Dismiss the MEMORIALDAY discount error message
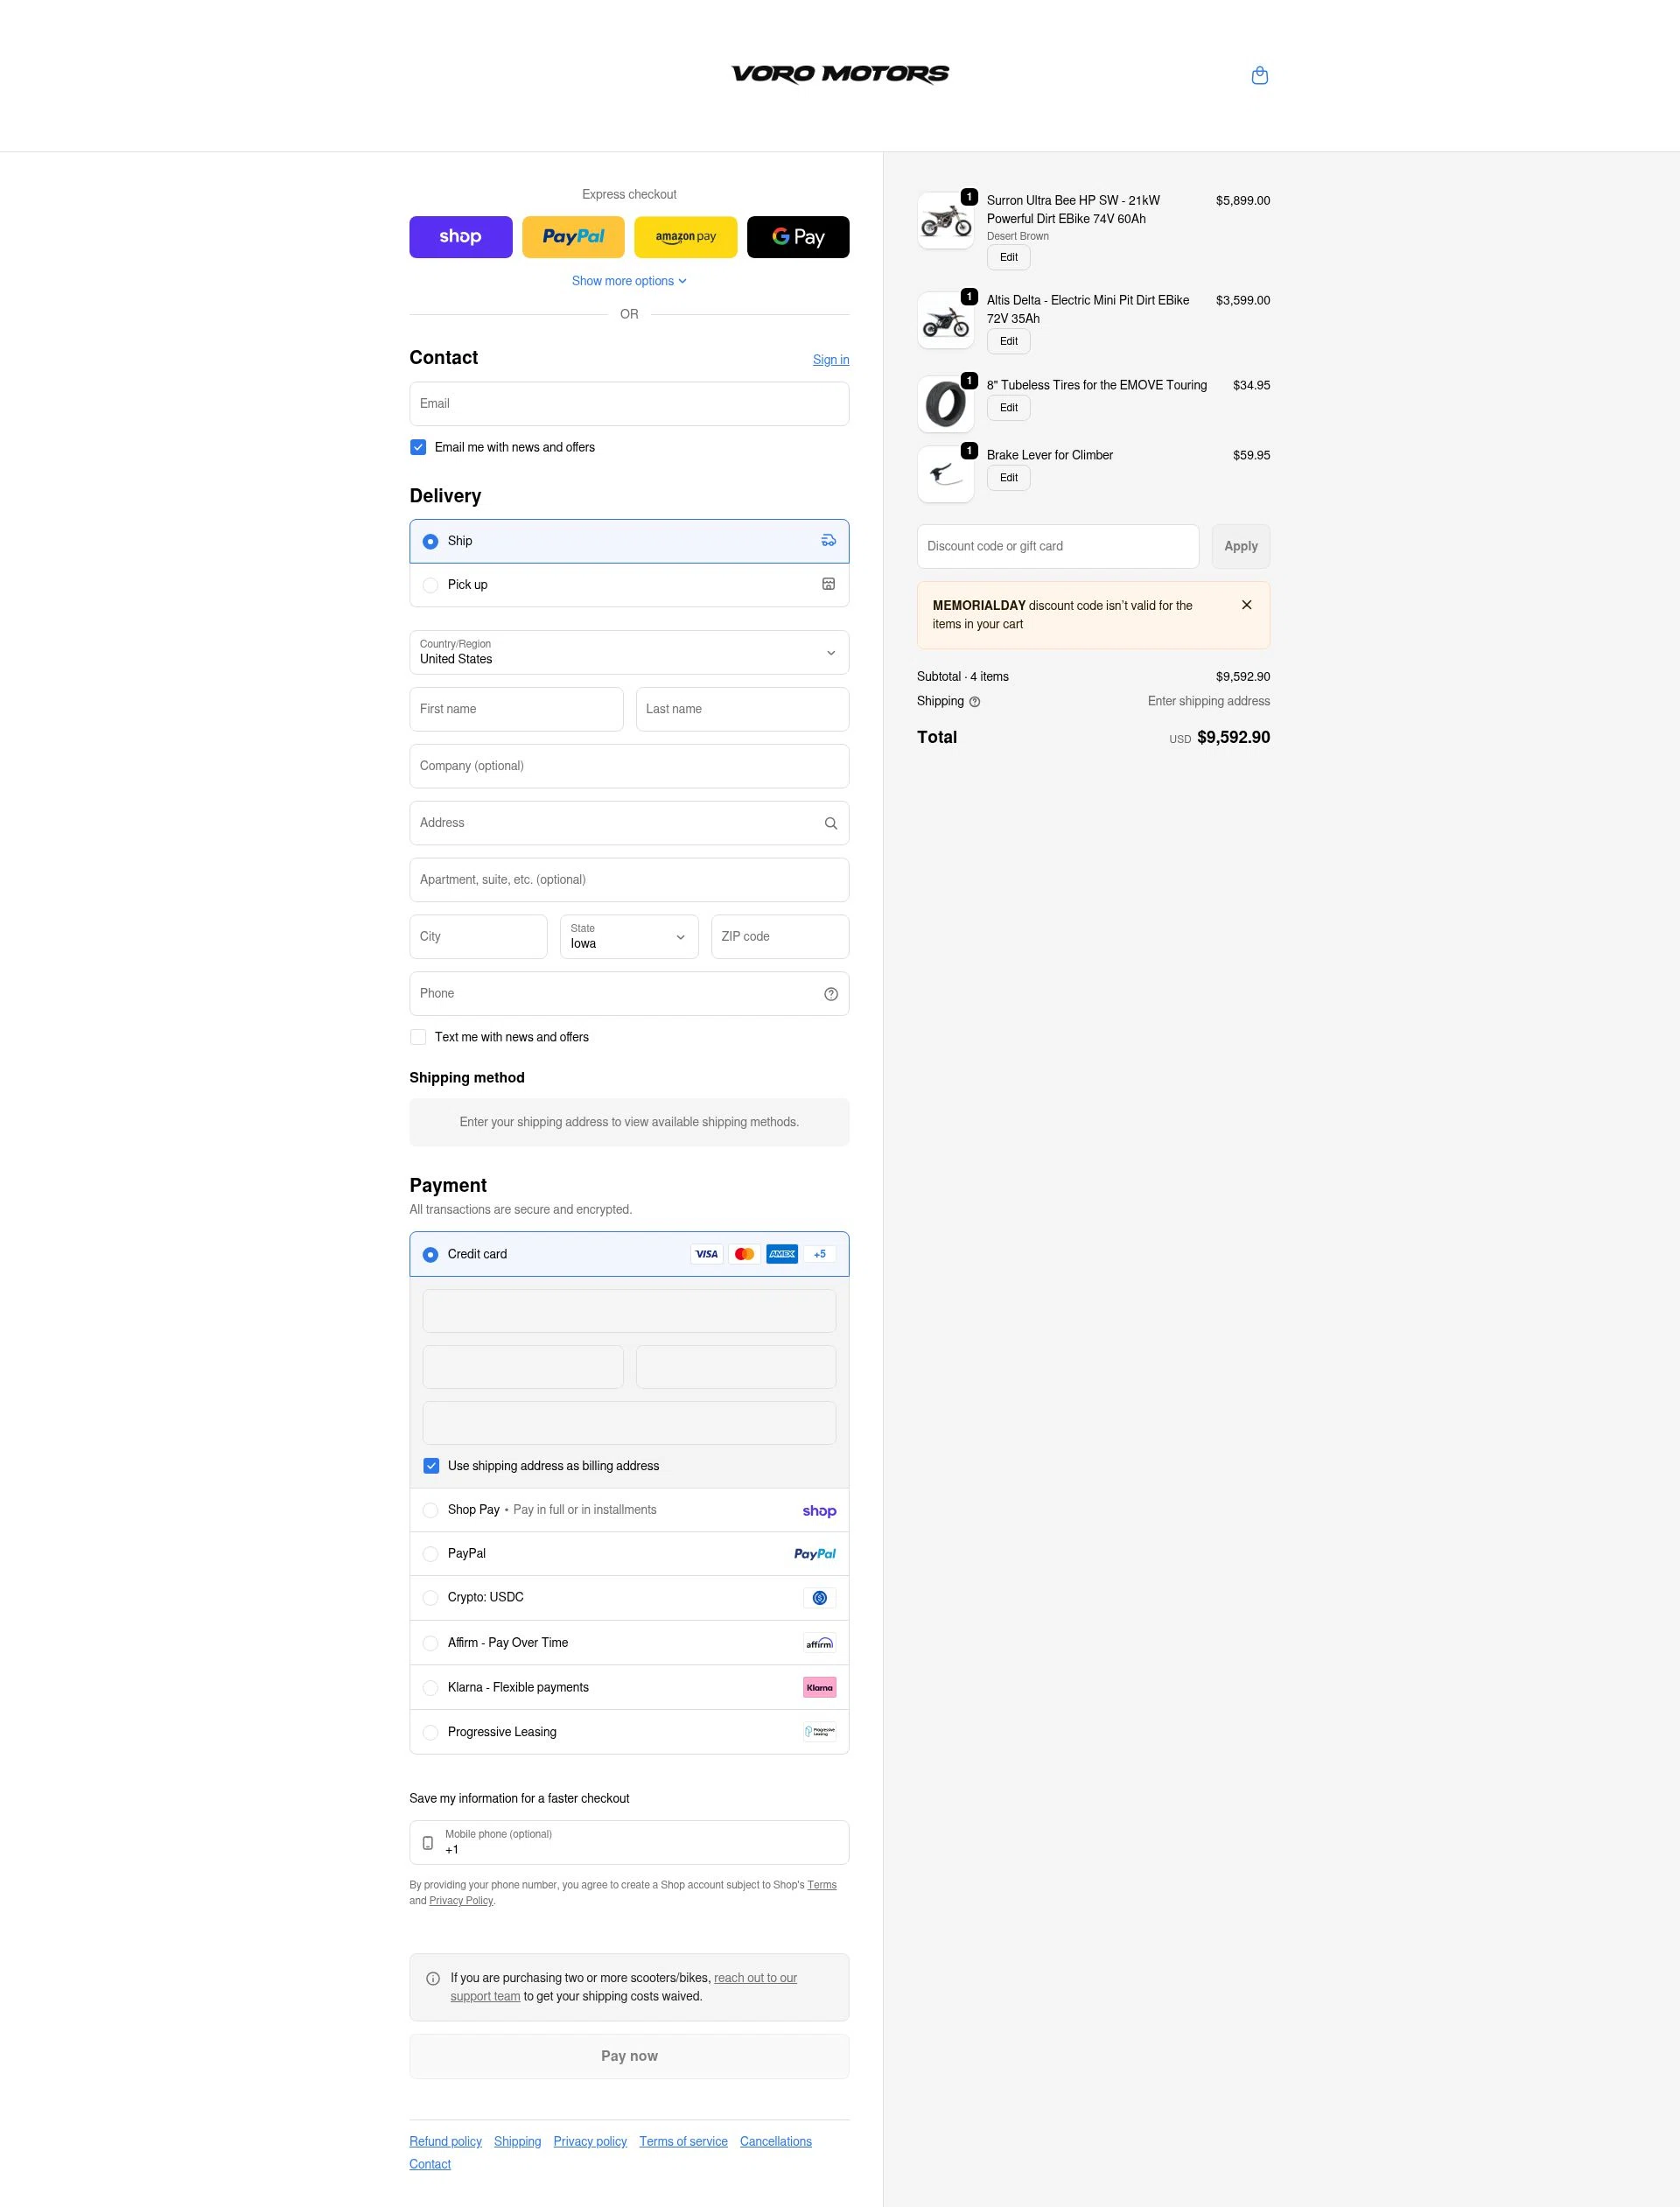 [1246, 605]
